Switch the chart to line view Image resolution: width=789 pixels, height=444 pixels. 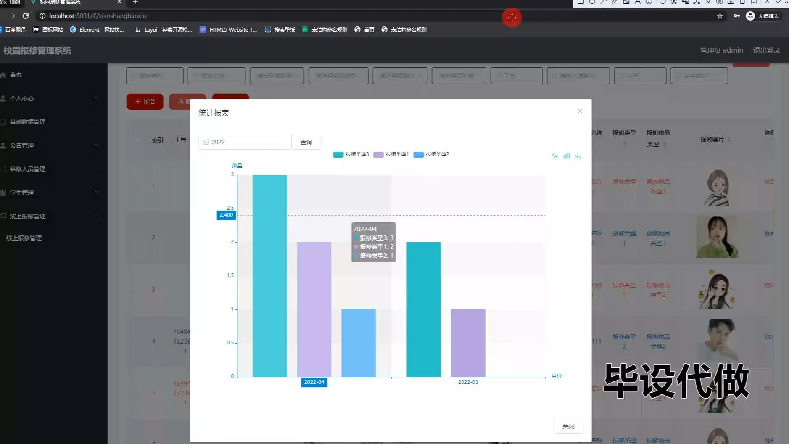(555, 156)
